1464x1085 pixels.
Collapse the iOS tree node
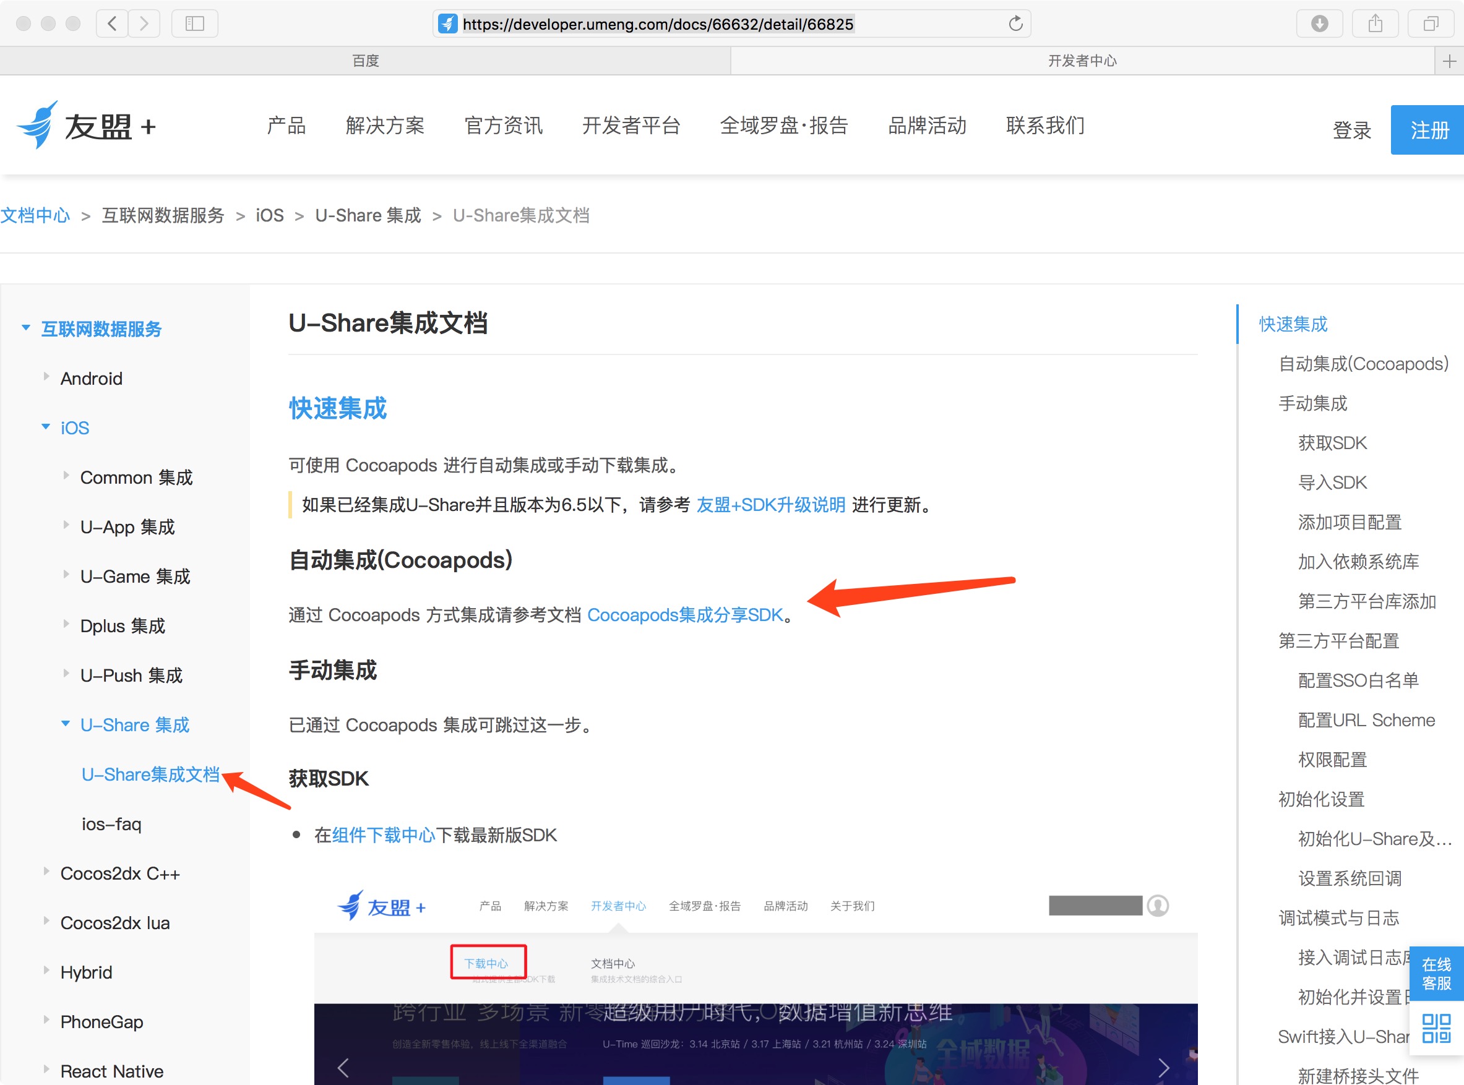[x=45, y=427]
